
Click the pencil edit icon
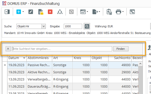31,12
